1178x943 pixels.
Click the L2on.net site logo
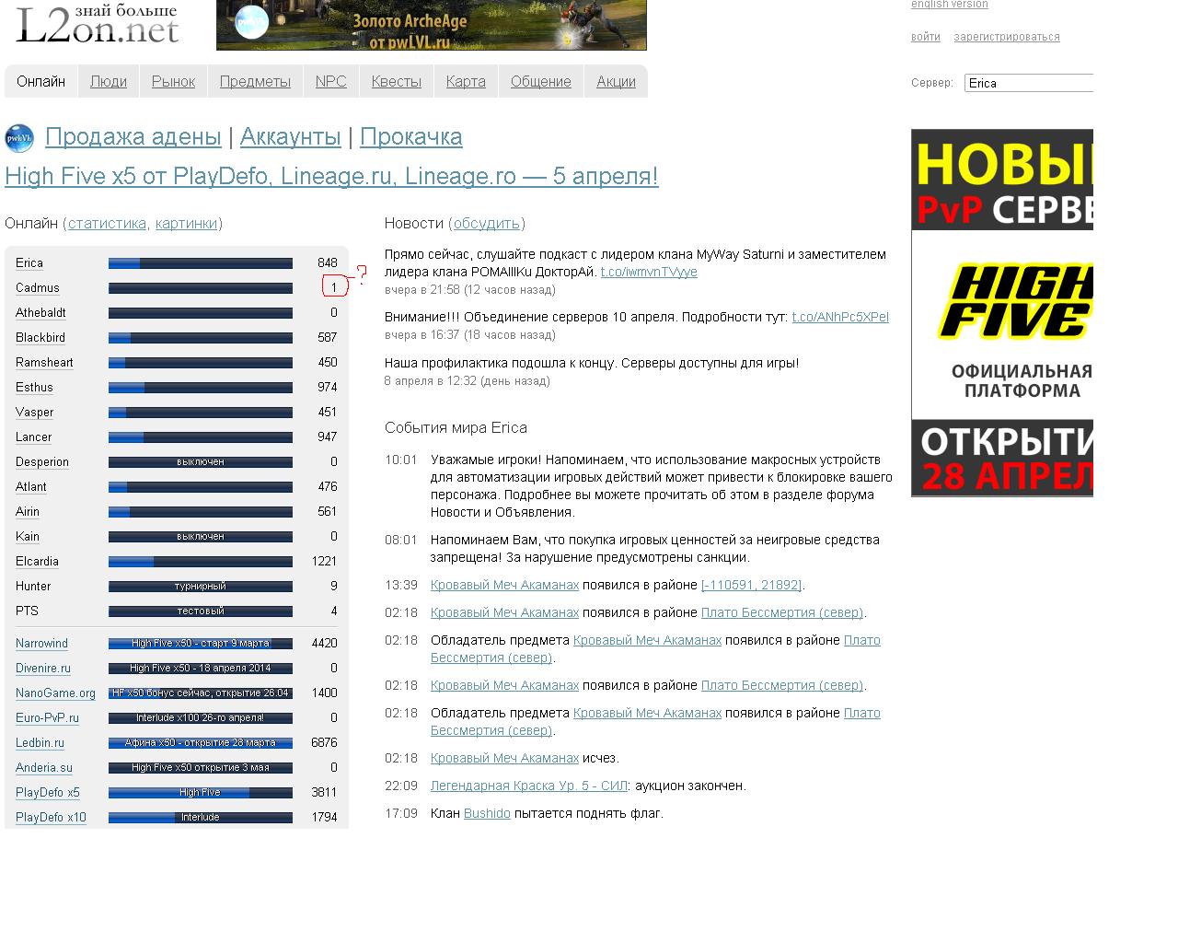pyautogui.click(x=97, y=25)
